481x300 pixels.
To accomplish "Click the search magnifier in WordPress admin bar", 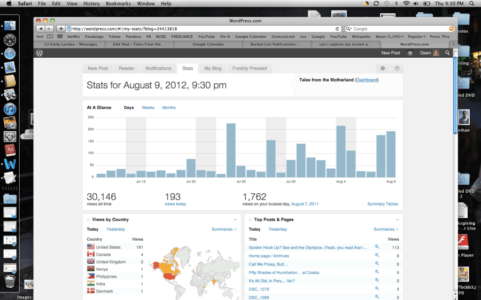I will [x=447, y=53].
